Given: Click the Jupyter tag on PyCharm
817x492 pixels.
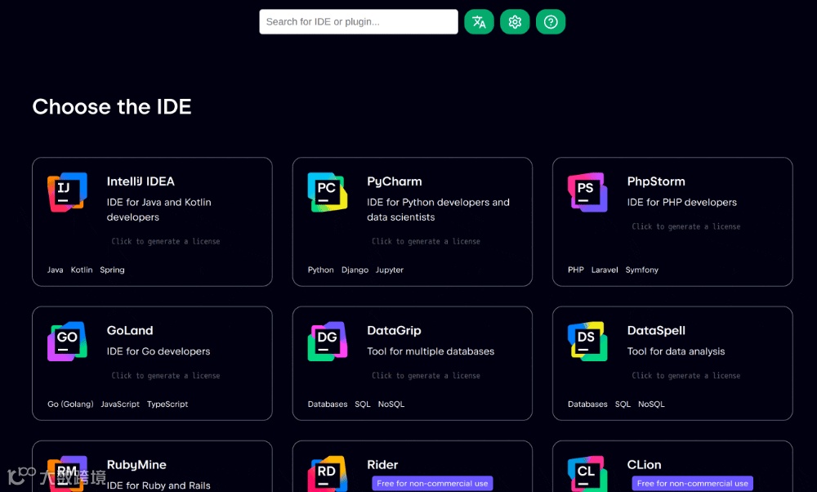Looking at the screenshot, I should [x=390, y=270].
